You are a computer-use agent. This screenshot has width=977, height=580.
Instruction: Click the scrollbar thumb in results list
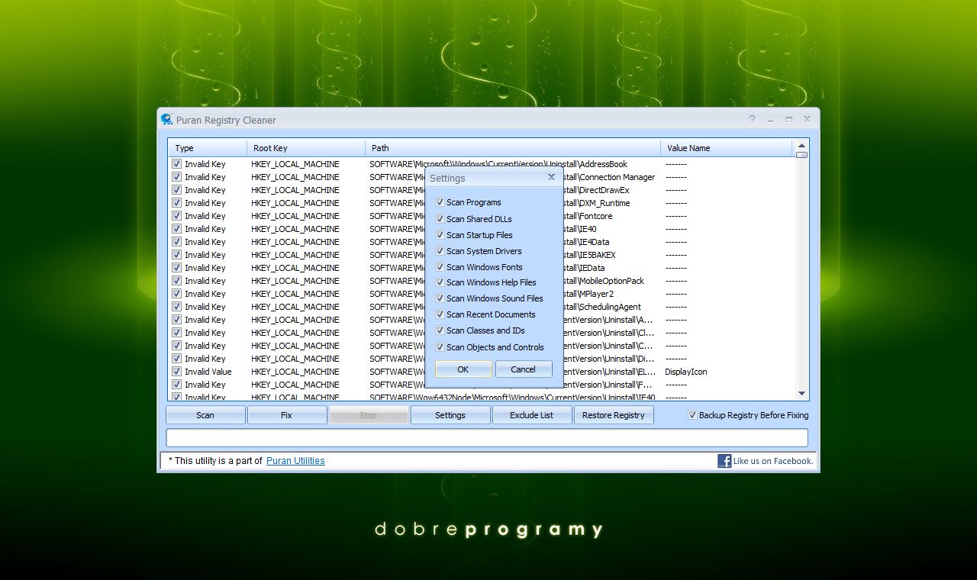pyautogui.click(x=801, y=155)
